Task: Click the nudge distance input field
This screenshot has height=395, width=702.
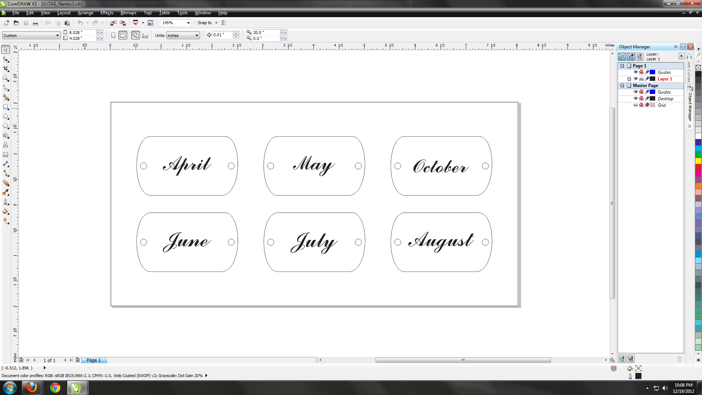Action: (x=222, y=35)
